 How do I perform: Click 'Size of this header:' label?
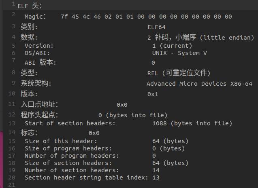pyautogui.click(x=61, y=141)
